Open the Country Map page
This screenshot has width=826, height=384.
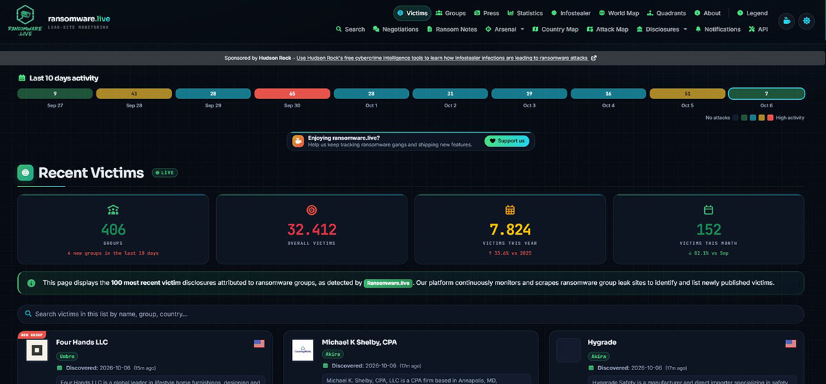(x=555, y=30)
